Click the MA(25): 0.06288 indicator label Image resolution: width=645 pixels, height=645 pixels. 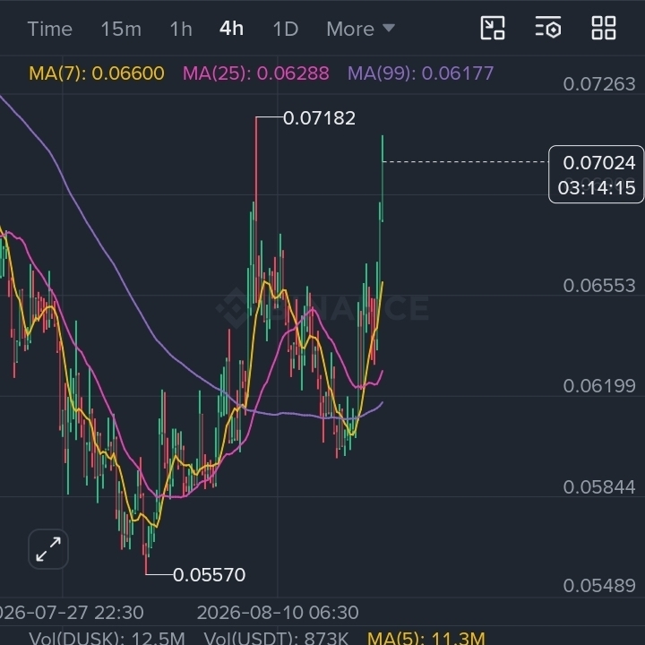[x=256, y=73]
